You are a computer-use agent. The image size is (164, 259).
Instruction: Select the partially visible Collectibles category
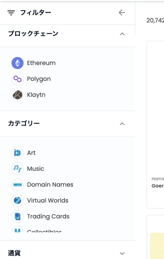pos(44,231)
